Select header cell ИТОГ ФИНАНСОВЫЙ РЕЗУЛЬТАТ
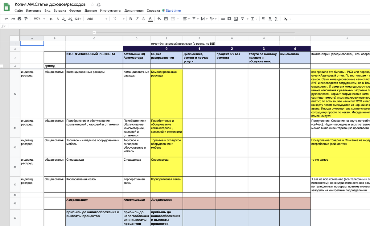The image size is (370, 226). coord(94,57)
